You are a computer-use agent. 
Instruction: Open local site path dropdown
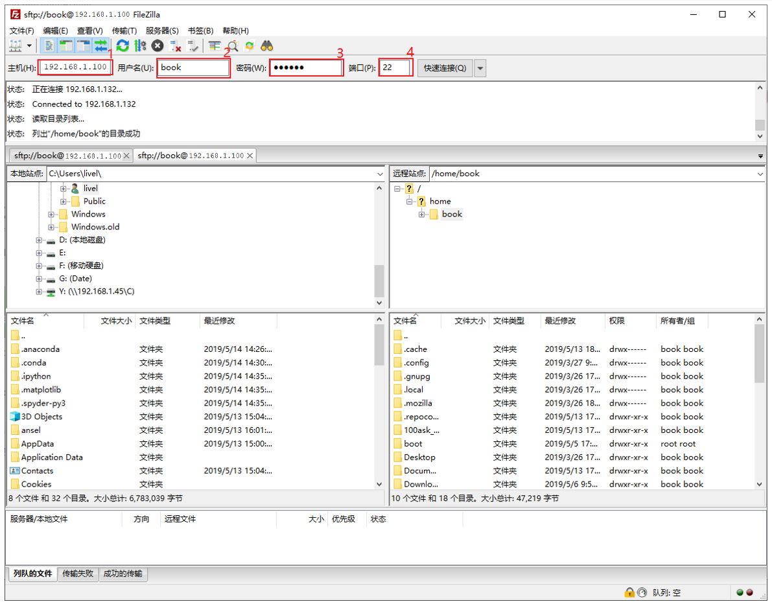[380, 174]
